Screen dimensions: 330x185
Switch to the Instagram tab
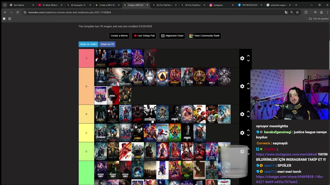tap(221, 5)
